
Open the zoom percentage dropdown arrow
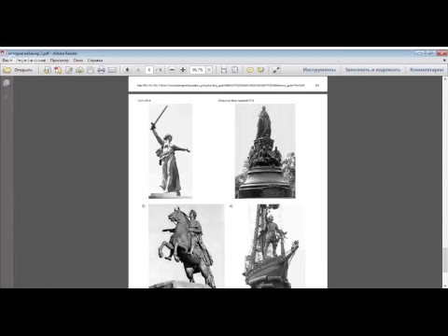click(209, 70)
